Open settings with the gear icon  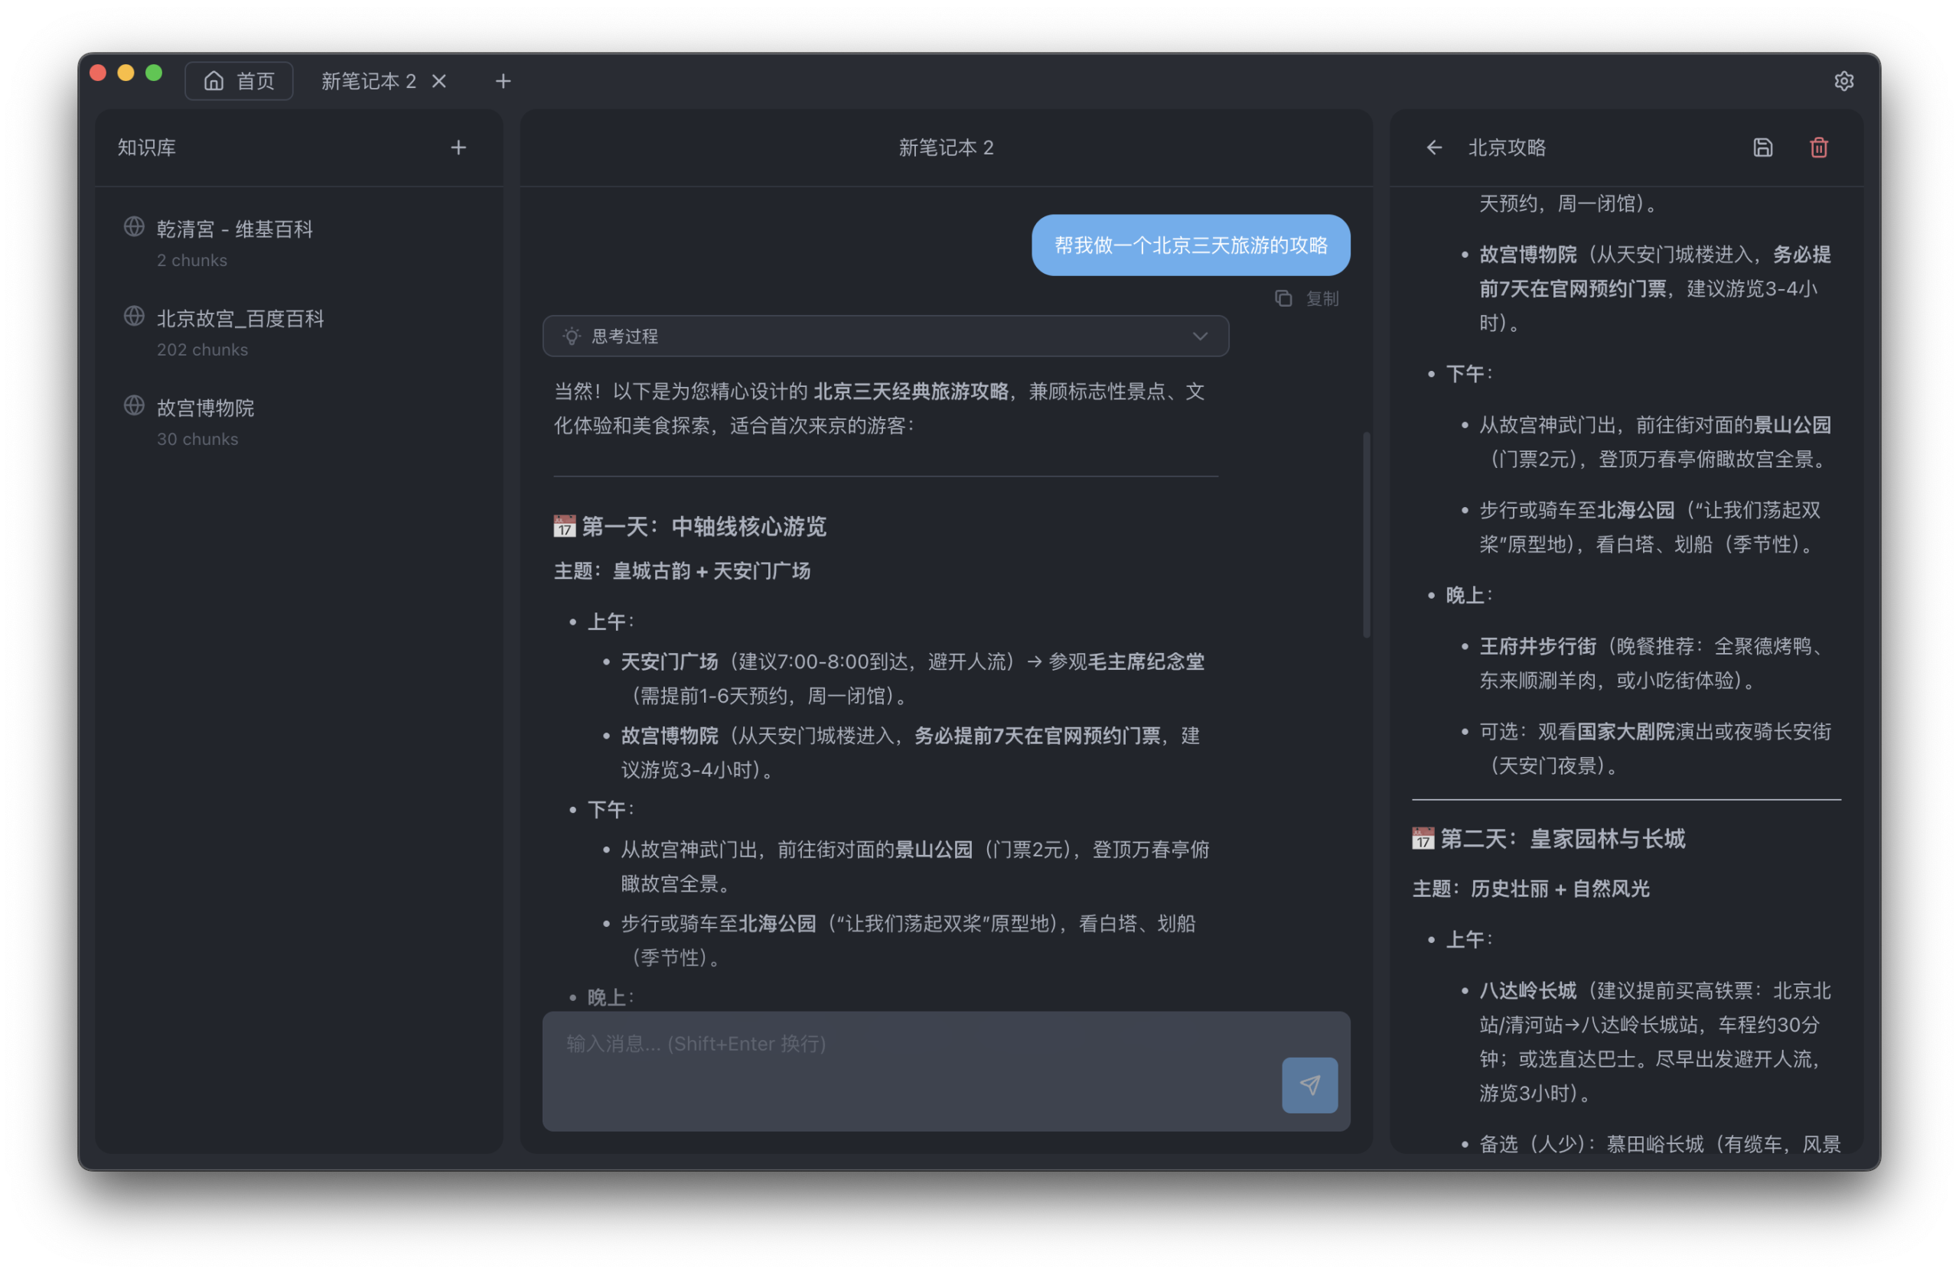pyautogui.click(x=1843, y=80)
